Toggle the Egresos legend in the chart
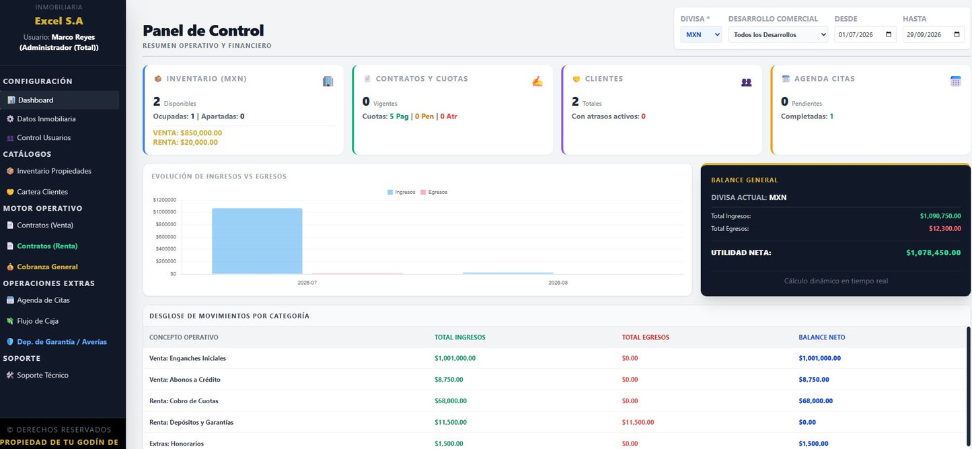 tap(434, 193)
